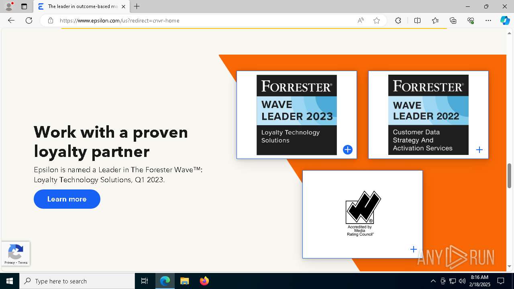Click the page vertical scrollbar thumb
This screenshot has height=289, width=514.
coord(510,175)
